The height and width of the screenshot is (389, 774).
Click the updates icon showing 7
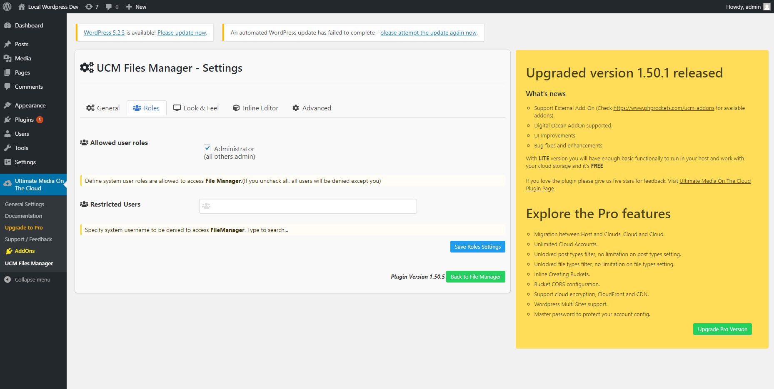tap(89, 7)
